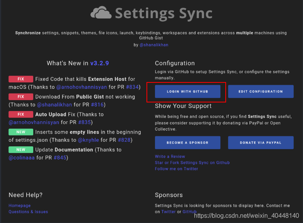Click the Sponsors heading
The image size is (303, 223).
(x=169, y=195)
